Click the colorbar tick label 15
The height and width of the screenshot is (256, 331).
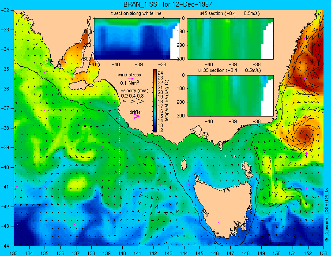(x=161, y=116)
